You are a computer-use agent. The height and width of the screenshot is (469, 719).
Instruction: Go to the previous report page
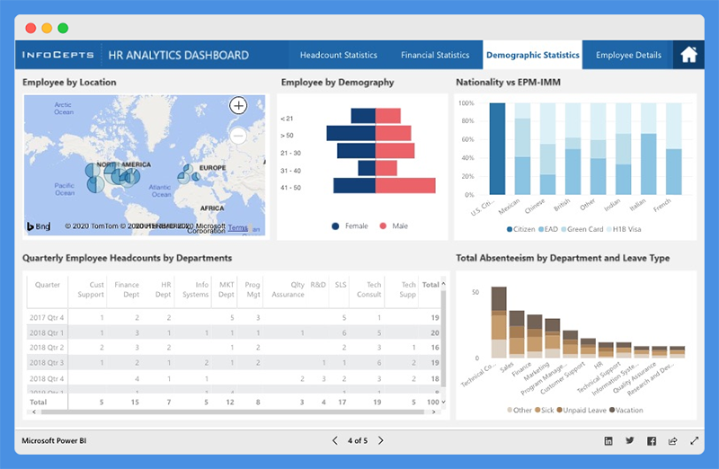335,441
